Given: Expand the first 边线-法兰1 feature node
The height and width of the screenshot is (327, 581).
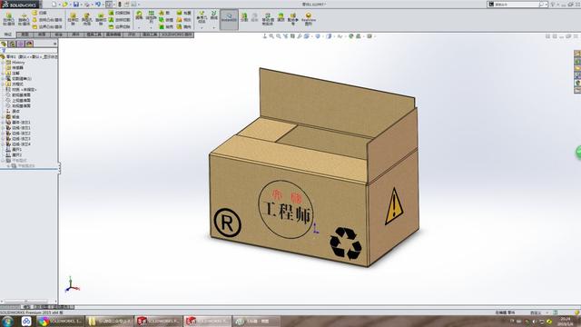Looking at the screenshot, I should [3, 127].
